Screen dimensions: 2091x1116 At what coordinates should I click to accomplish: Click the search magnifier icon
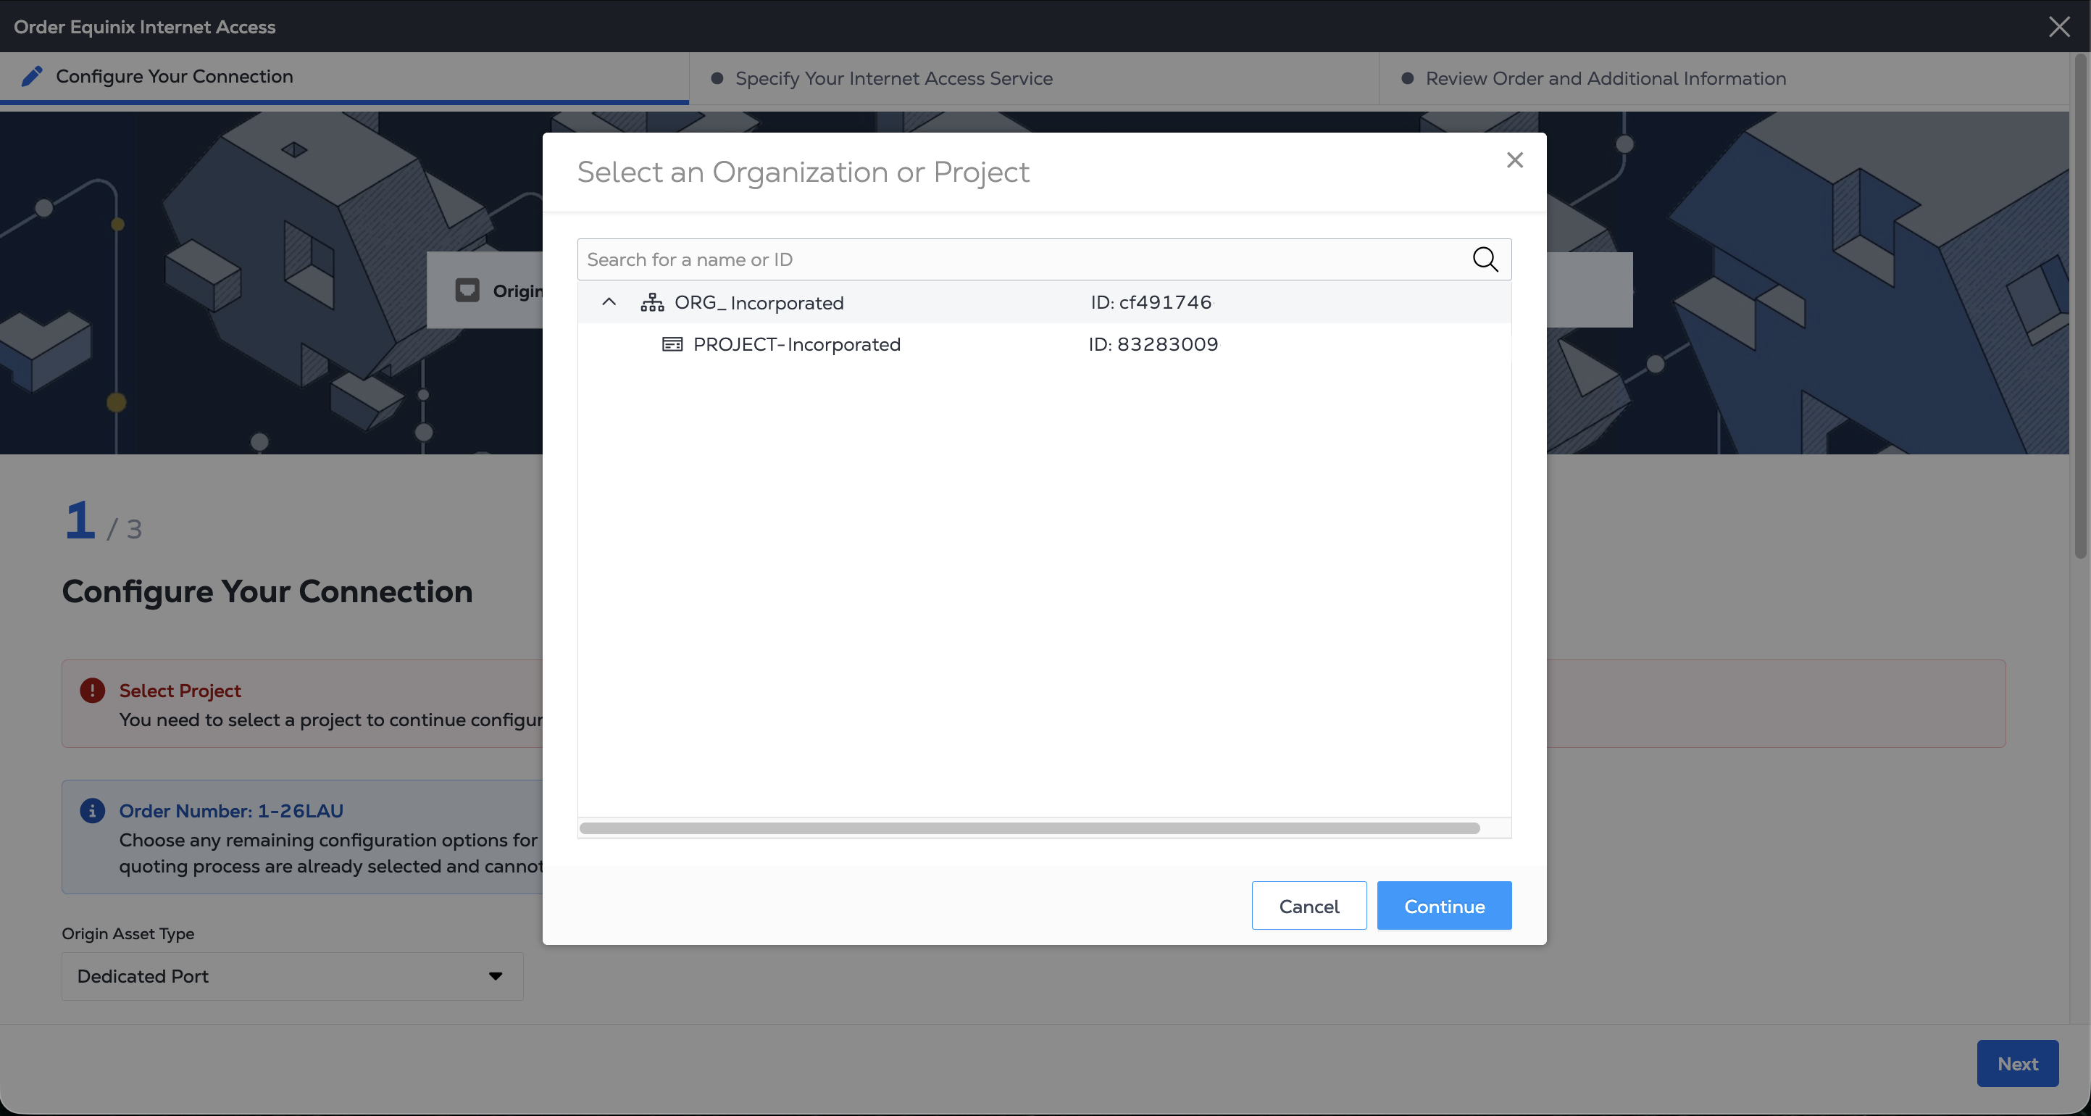(1485, 259)
